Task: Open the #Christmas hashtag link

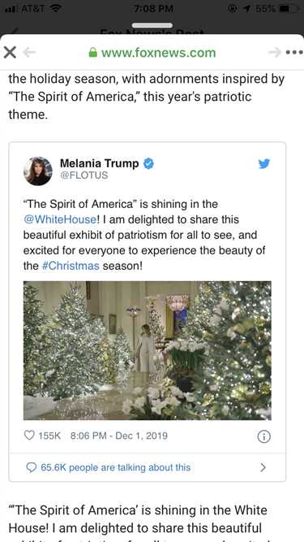Action: coord(71,267)
